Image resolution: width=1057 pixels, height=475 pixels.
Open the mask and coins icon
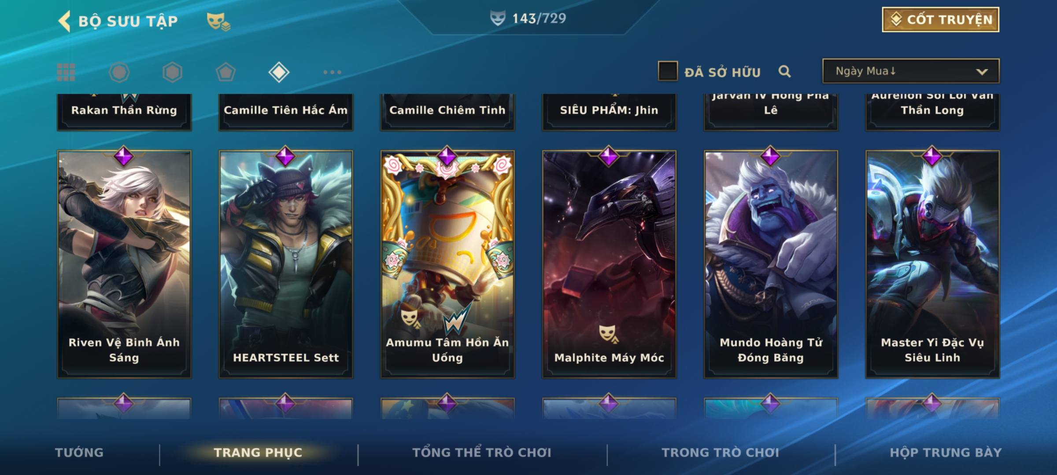point(218,21)
